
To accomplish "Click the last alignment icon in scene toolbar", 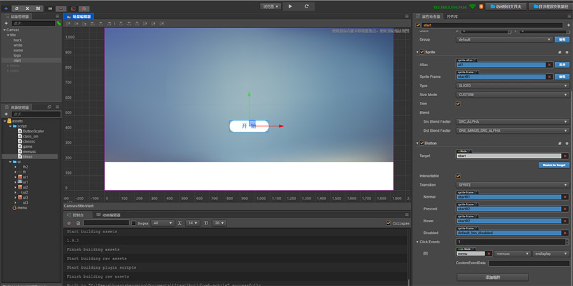I will (x=161, y=24).
